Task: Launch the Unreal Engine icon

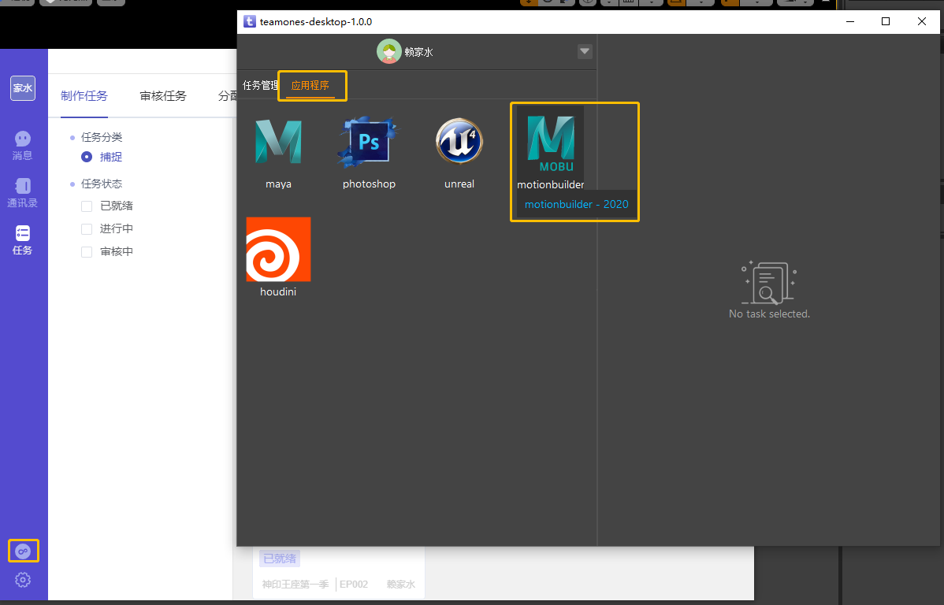Action: (x=459, y=143)
